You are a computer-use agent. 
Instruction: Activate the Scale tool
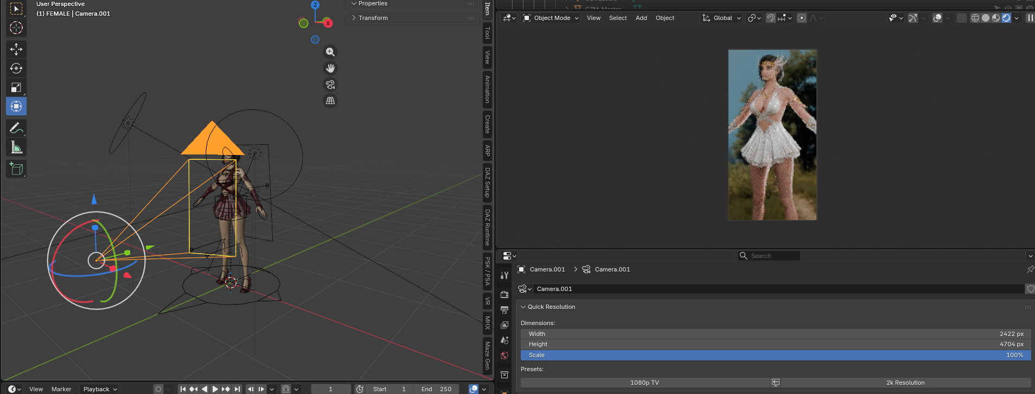click(x=16, y=87)
